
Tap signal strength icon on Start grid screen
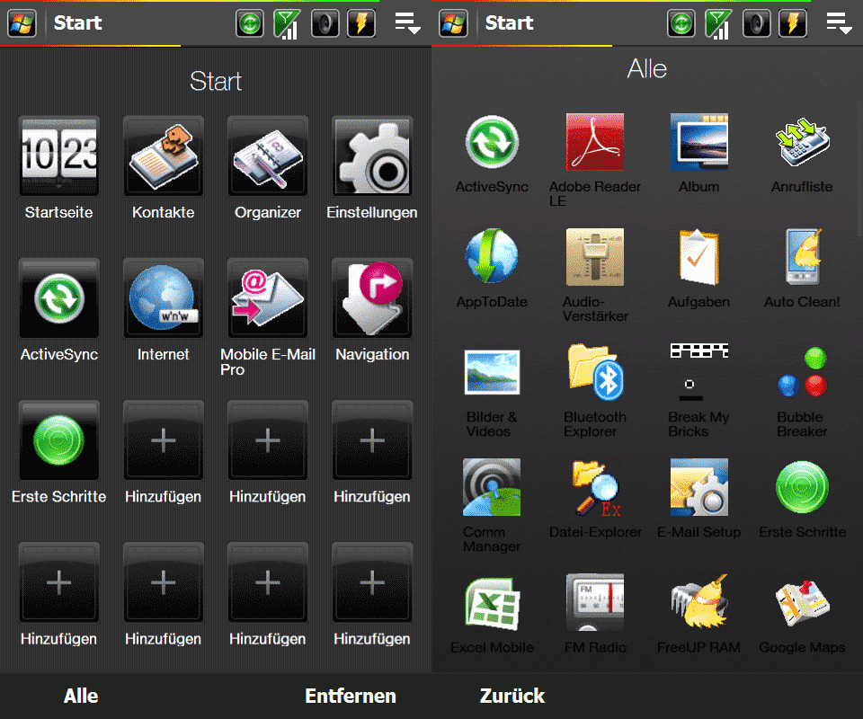pyautogui.click(x=287, y=23)
